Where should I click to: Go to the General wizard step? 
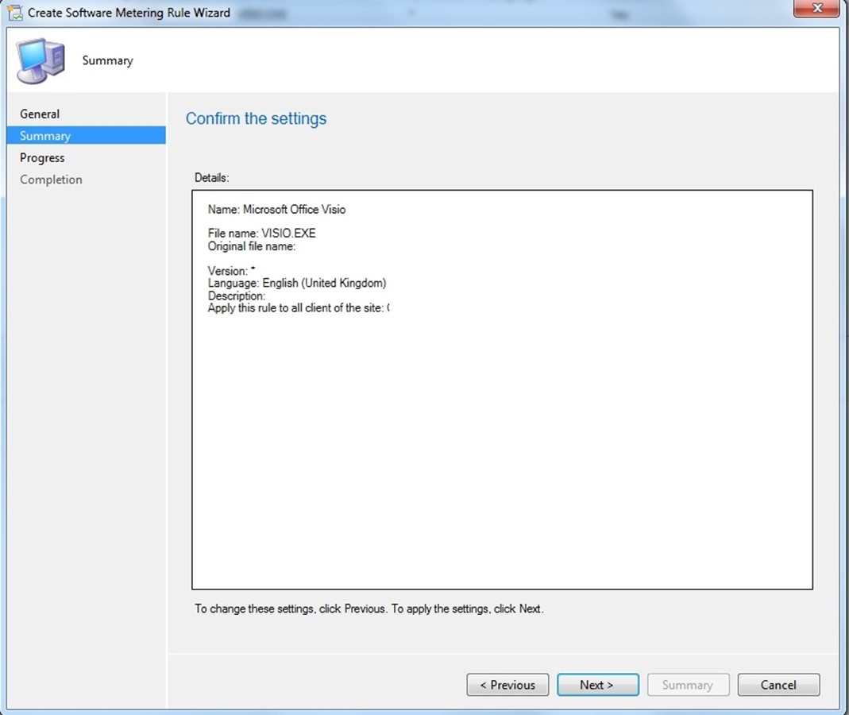click(40, 114)
